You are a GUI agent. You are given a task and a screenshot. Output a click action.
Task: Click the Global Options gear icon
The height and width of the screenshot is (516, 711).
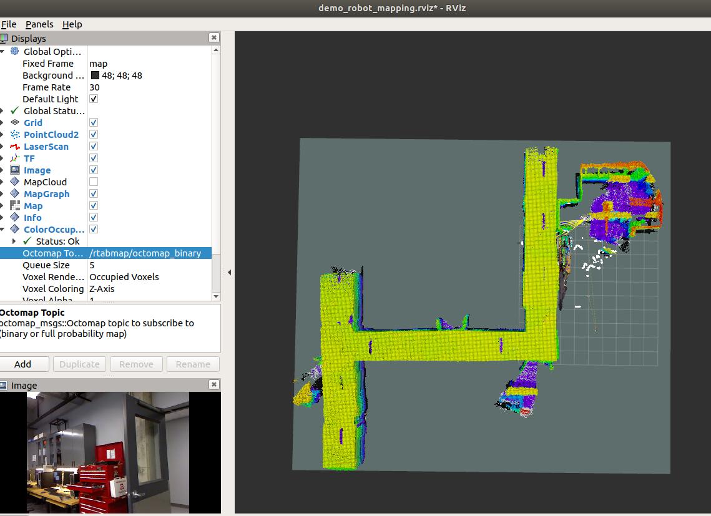coord(15,52)
